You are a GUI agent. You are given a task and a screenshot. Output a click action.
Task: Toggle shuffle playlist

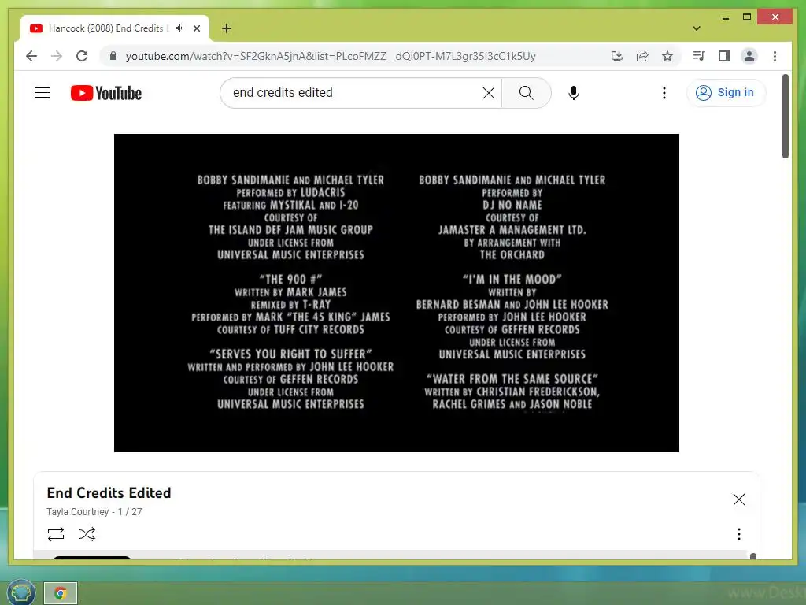[87, 534]
